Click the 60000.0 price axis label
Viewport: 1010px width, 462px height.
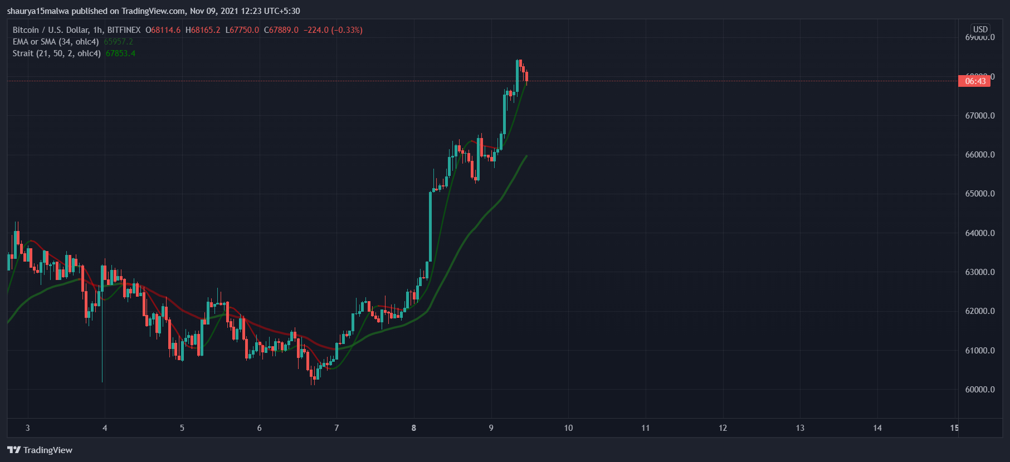980,390
